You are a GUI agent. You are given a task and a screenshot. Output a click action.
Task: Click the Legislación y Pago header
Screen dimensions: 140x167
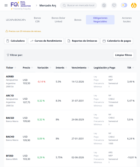[104, 68]
